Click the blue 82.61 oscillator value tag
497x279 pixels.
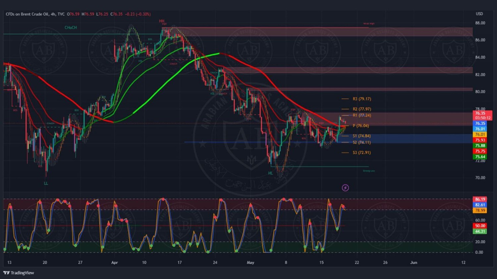coord(480,205)
